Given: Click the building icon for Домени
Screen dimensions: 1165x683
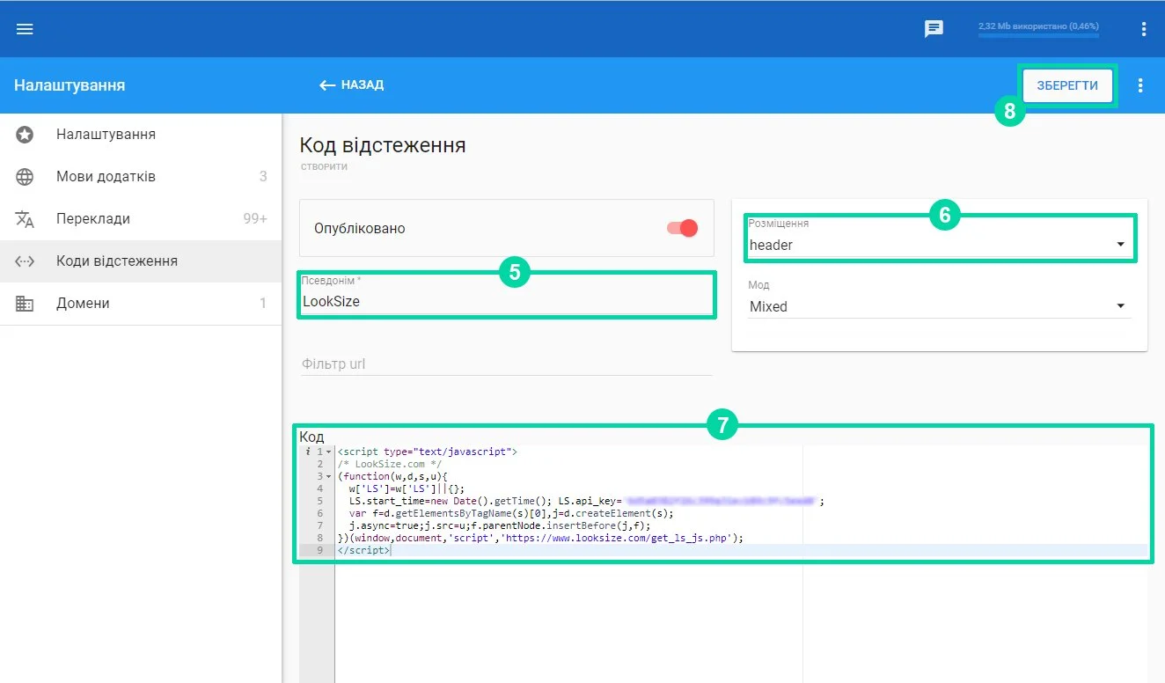Looking at the screenshot, I should coord(25,304).
